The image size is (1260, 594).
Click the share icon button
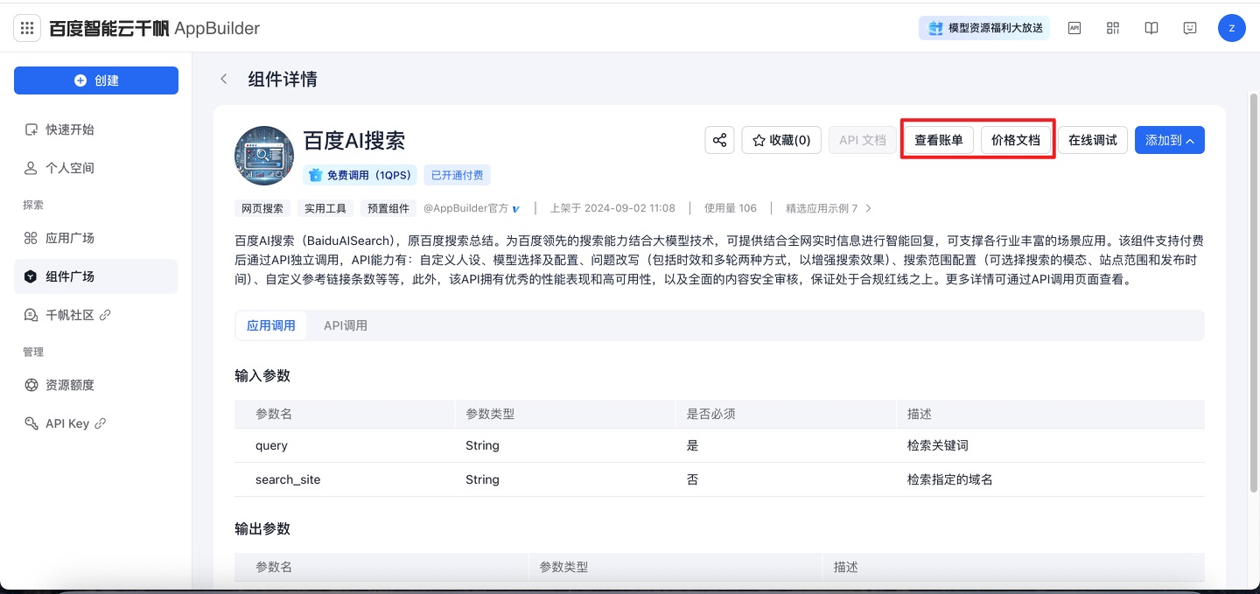(x=719, y=140)
